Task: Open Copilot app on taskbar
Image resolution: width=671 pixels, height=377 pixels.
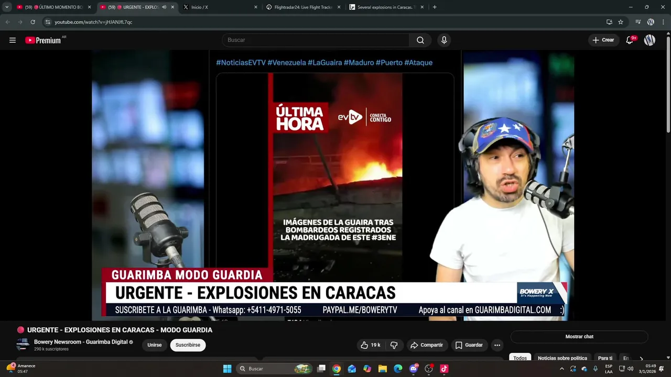Action: pyautogui.click(x=367, y=369)
